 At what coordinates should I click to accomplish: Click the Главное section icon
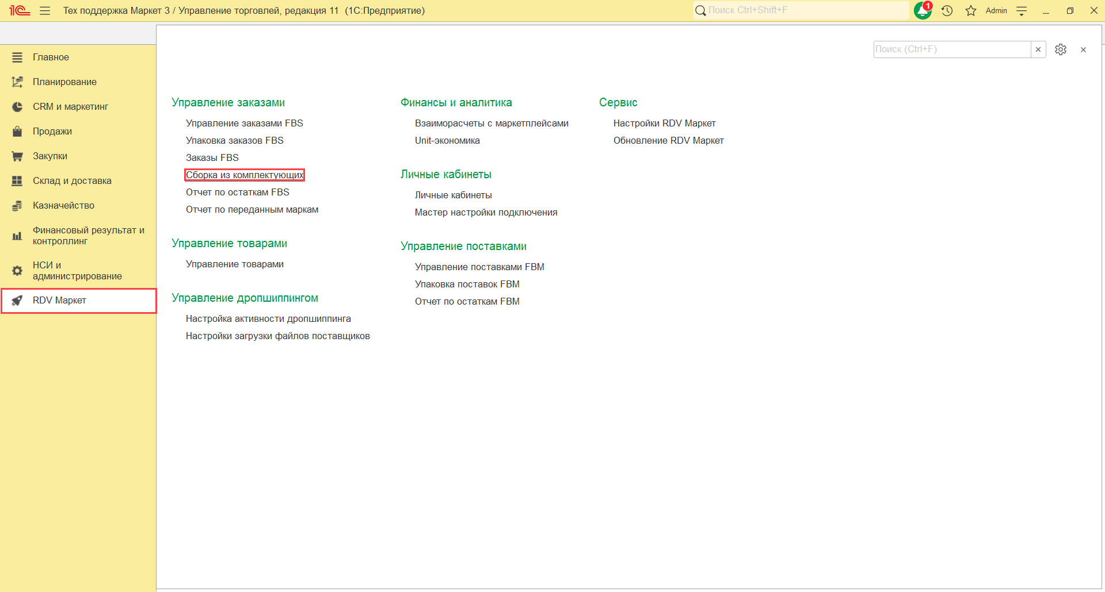17,57
